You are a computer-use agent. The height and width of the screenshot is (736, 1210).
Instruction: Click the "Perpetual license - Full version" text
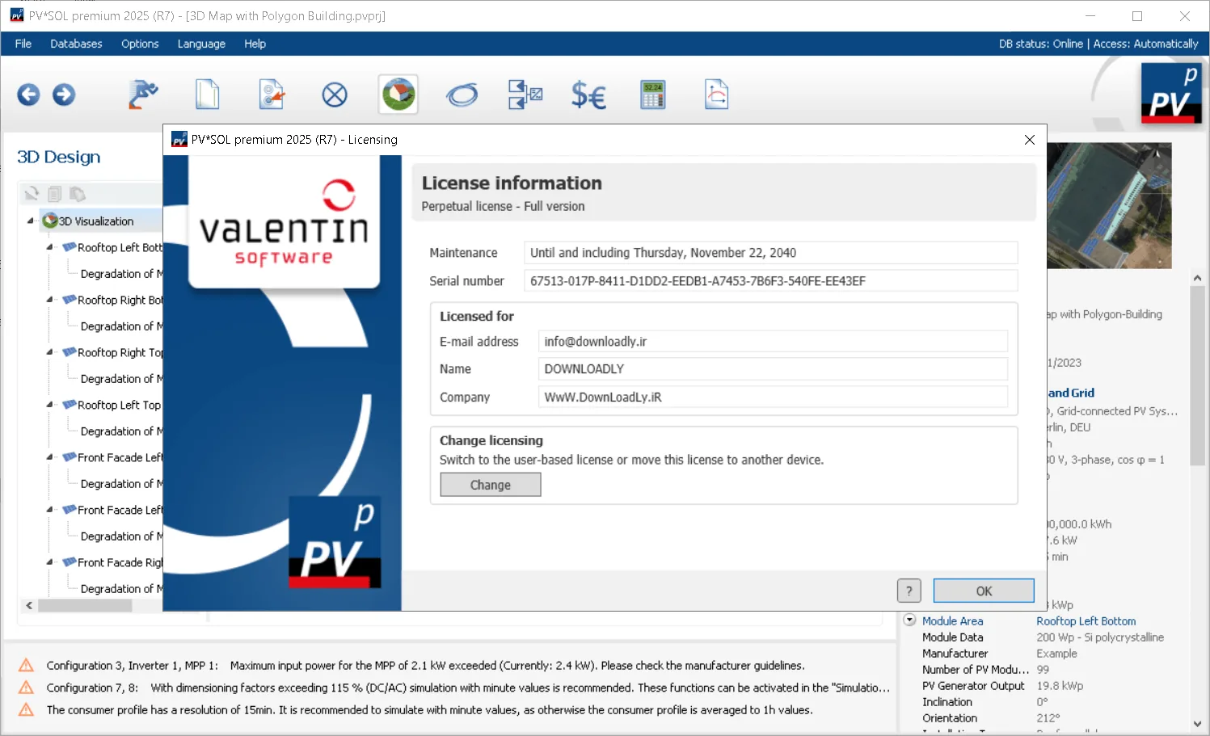pos(503,206)
